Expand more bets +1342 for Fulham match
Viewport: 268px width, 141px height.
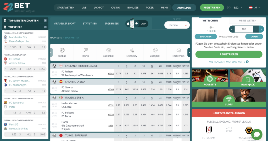point(111,74)
